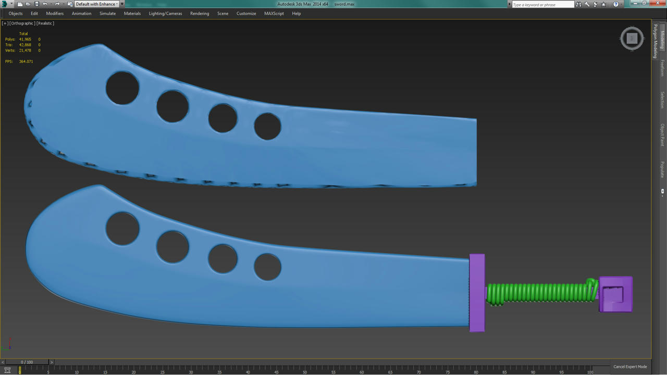Viewport: 667px width, 375px height.
Task: Click the Subscription Center wrench icon
Action: pos(587,4)
